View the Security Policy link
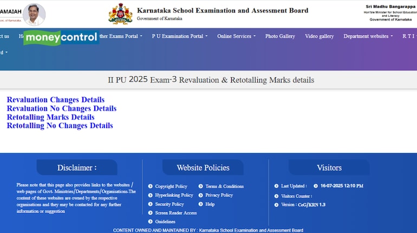Image resolution: width=417 pixels, height=233 pixels. (x=170, y=204)
